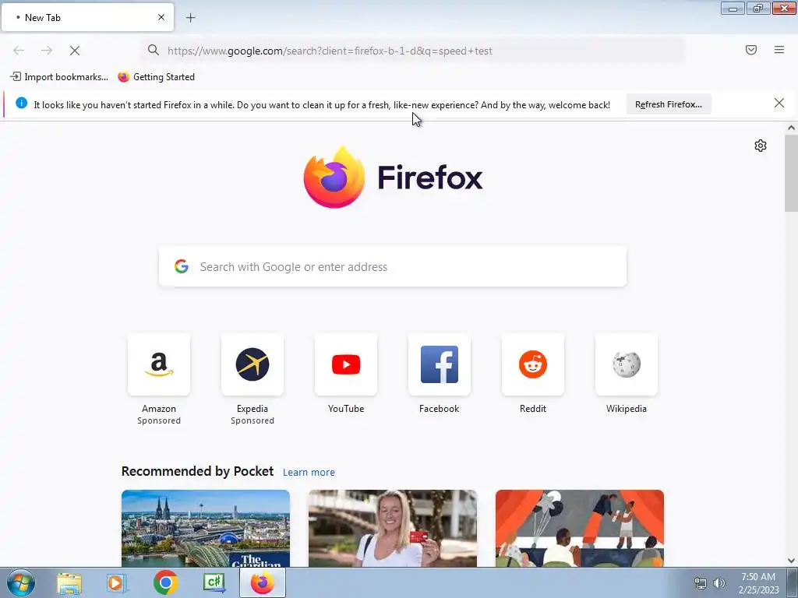Open new tab personalize gear settings
798x598 pixels.
point(761,146)
